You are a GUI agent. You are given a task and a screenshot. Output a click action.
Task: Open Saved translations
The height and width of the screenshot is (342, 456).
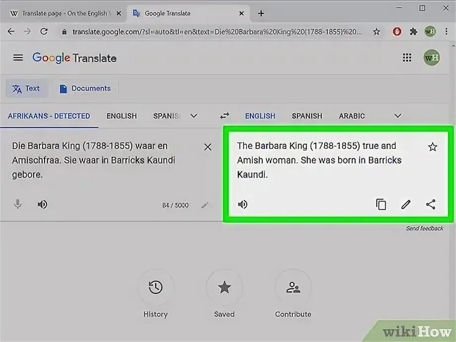click(x=224, y=294)
